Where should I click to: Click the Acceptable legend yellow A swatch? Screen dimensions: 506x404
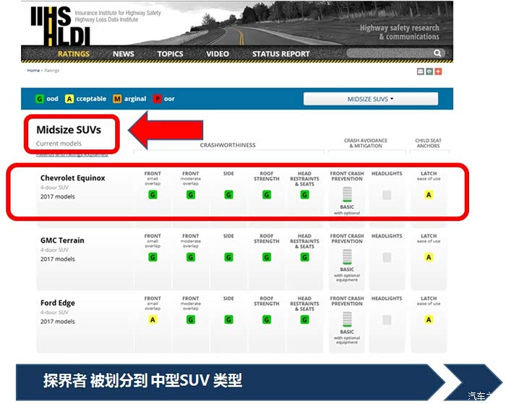(x=69, y=99)
